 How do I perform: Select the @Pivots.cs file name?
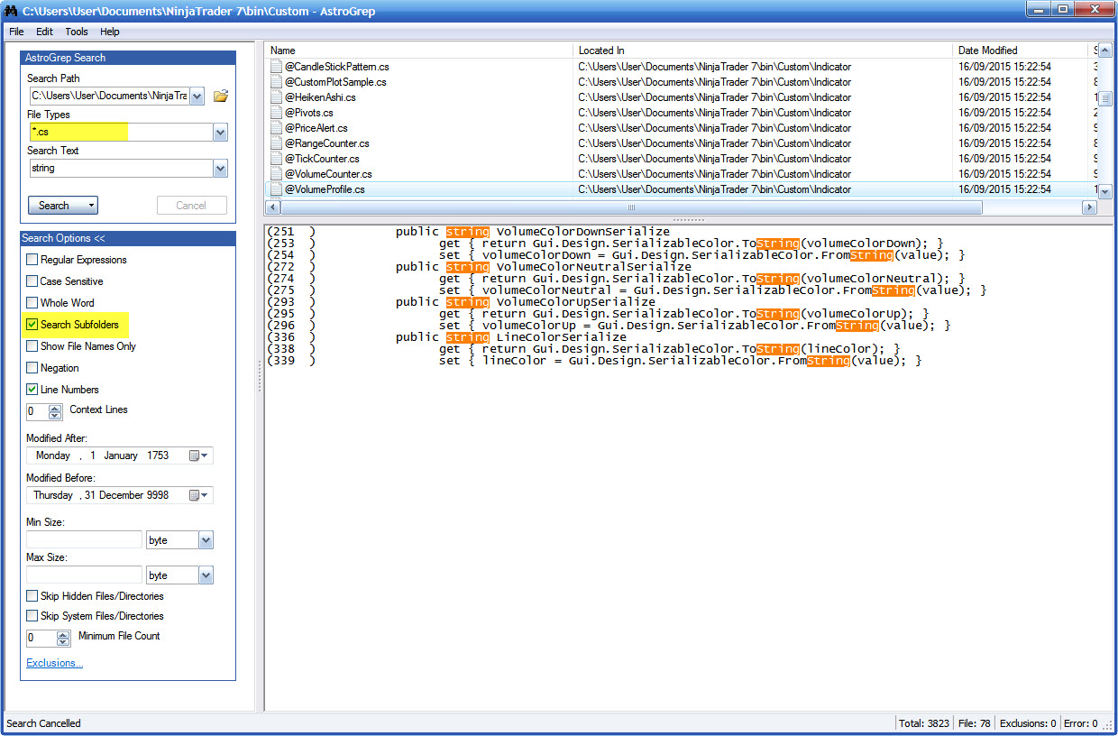coord(309,113)
